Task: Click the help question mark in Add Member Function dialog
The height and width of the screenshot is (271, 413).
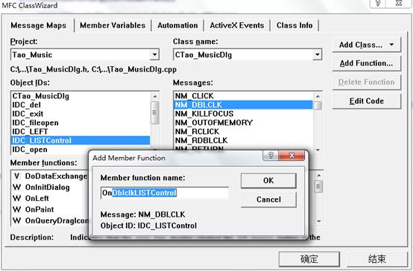Action: (271, 156)
